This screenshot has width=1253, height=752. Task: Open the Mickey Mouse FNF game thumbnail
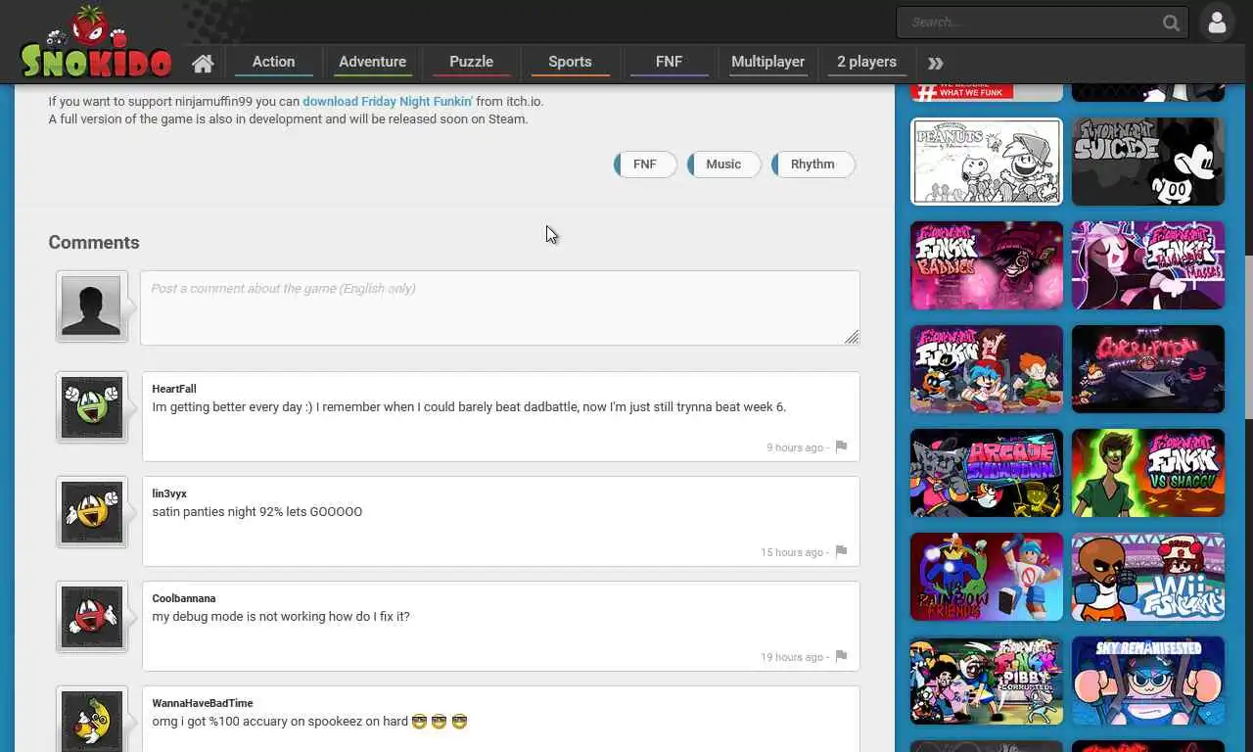[x=1148, y=162]
